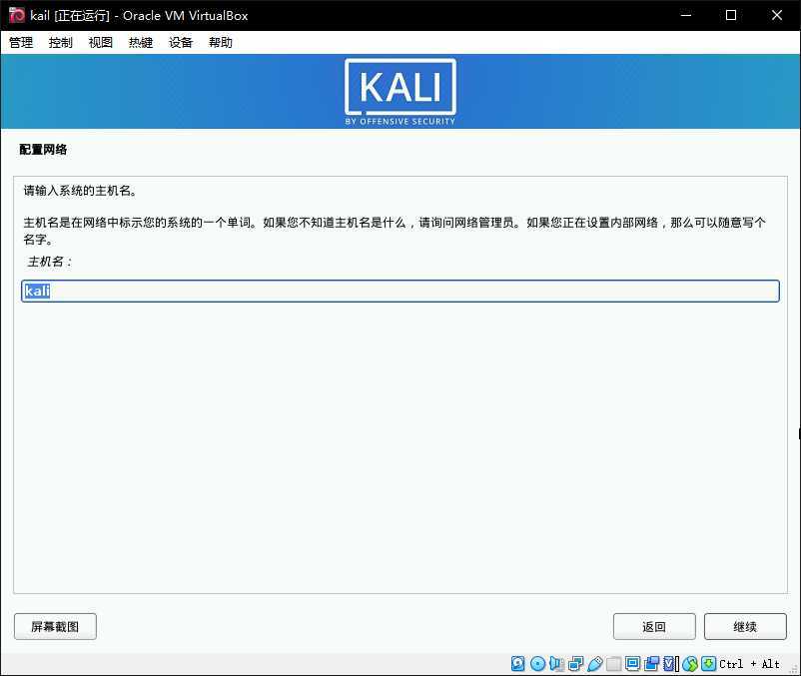Click the CPU virtualization status icon

click(x=670, y=664)
